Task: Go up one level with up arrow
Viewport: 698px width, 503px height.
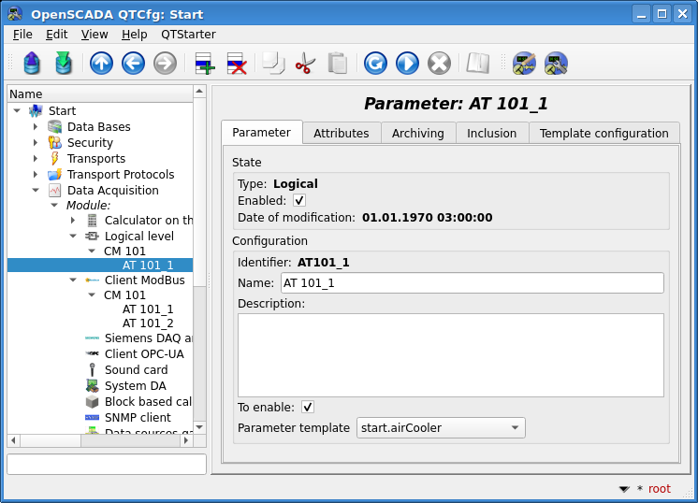Action: 101,64
